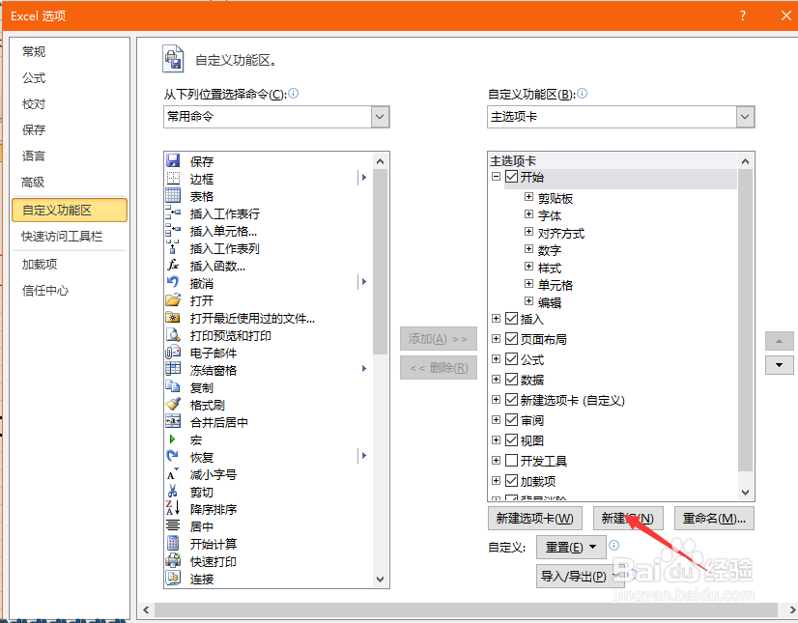798x623 pixels.
Task: Click the help question mark in title bar
Action: tap(743, 15)
